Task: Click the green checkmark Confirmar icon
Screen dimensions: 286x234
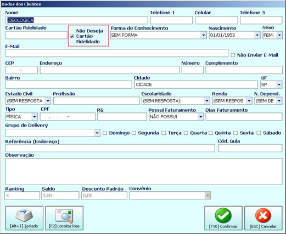Action: 223,215
